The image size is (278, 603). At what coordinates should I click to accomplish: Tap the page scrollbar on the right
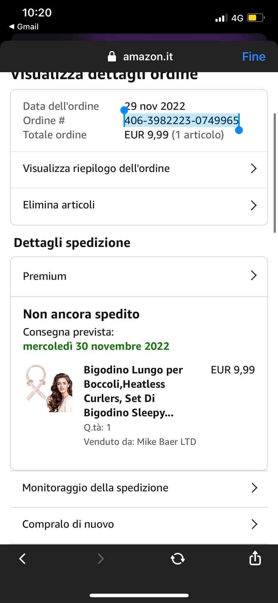coord(275,173)
